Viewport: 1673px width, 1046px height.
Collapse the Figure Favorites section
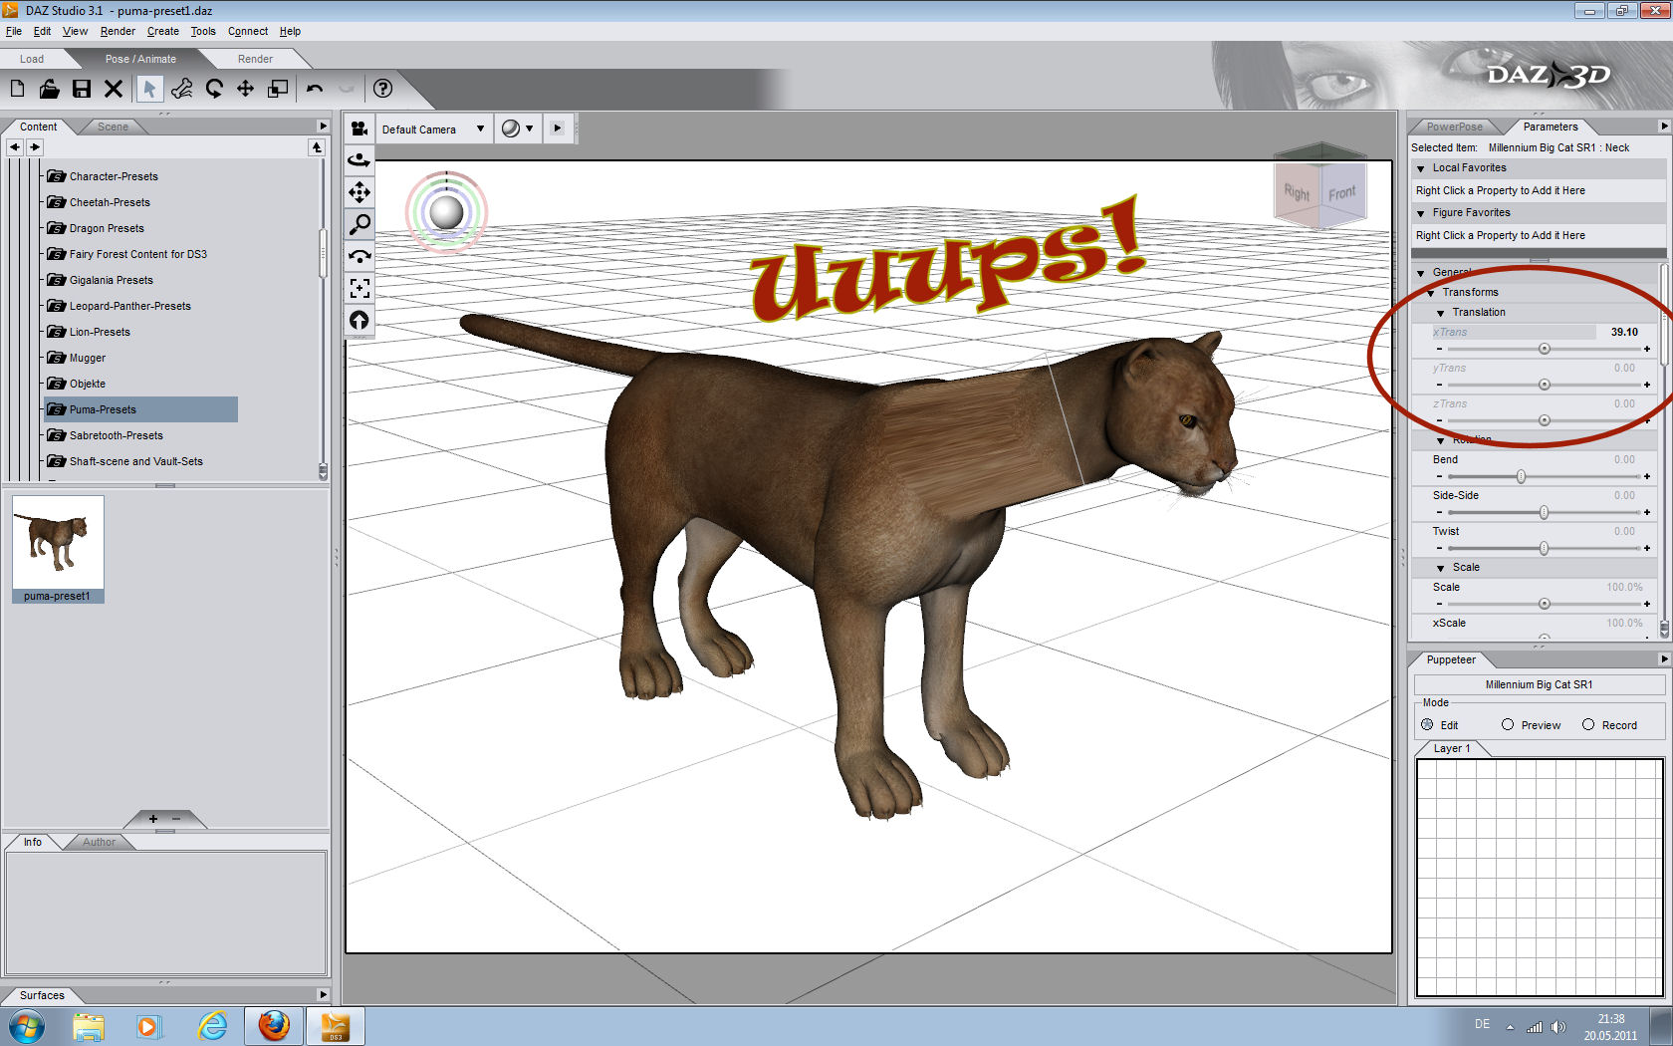point(1421,213)
